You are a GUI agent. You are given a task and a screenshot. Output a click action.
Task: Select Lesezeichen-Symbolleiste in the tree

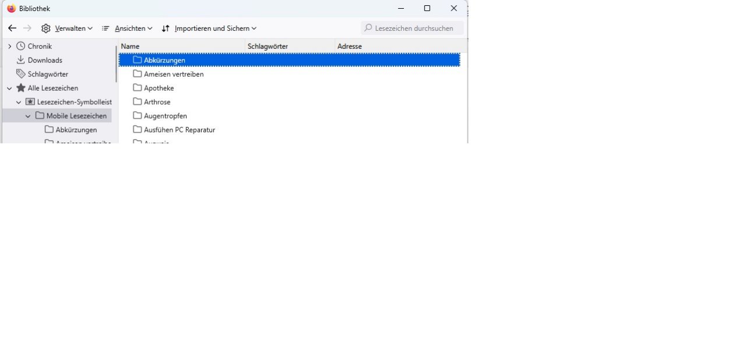(x=75, y=102)
